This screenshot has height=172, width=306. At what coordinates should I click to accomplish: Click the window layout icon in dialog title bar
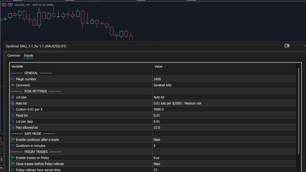coord(287,46)
